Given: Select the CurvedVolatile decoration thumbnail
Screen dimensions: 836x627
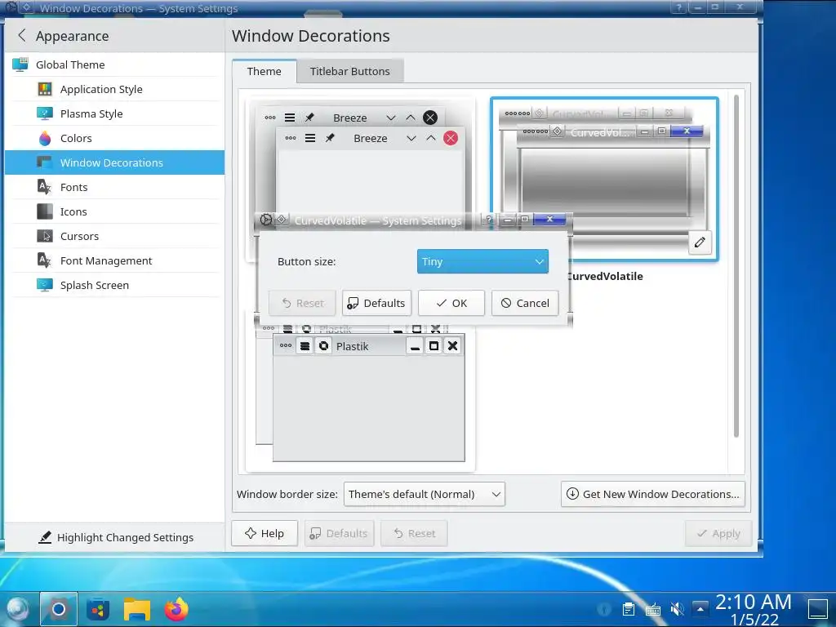Looking at the screenshot, I should tap(604, 179).
